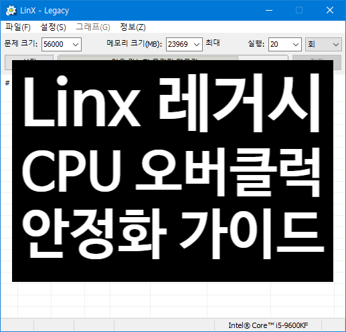This screenshot has width=346, height=332.
Task: Click the 최대 label next to memory
Action: point(213,43)
